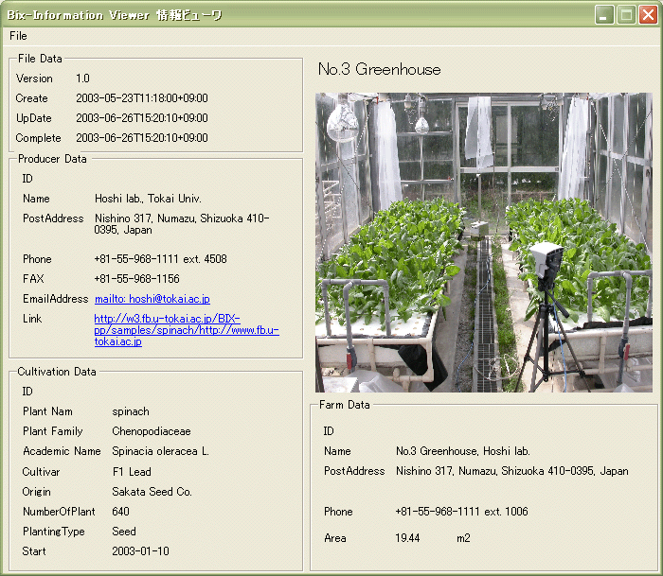Close the Bix-Information Viewer window
Viewport: 663px width, 576px height.
point(648,14)
